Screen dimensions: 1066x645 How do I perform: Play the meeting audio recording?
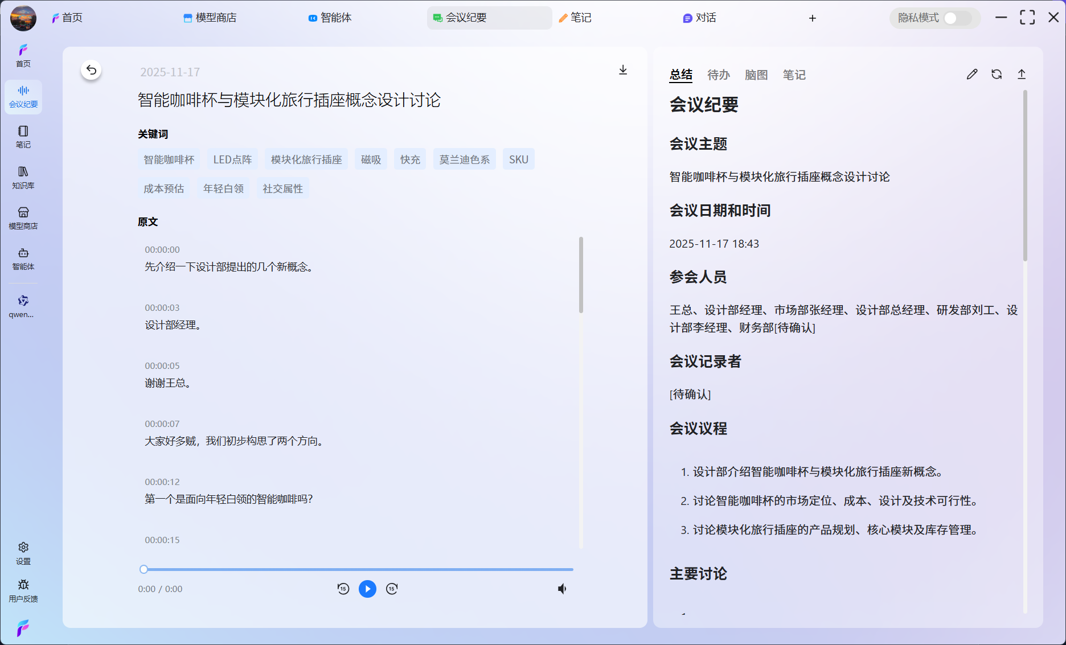click(x=367, y=589)
